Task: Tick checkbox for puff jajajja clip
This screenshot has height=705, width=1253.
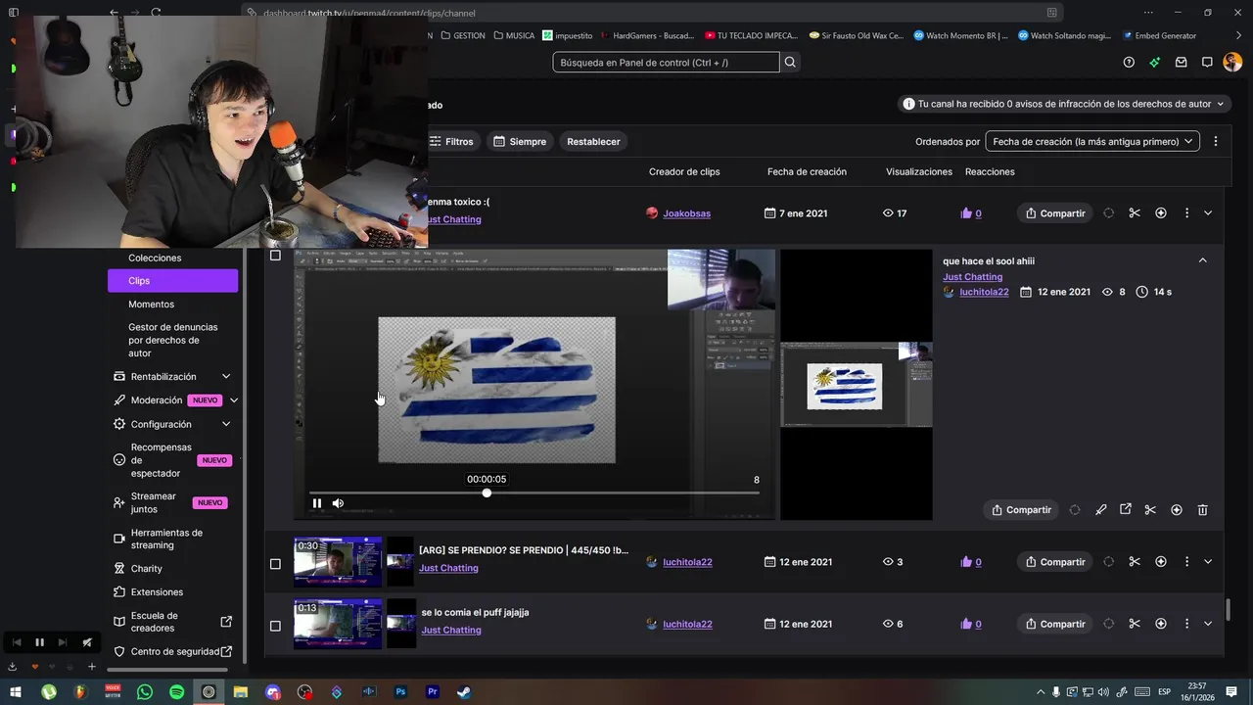Action: pos(275,626)
